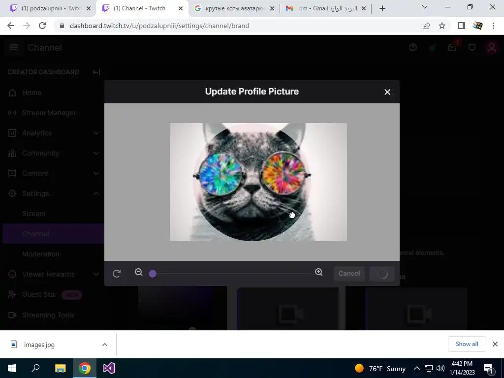Click the Stream Manager broadcast icon
504x378 pixels.
pyautogui.click(x=12, y=113)
